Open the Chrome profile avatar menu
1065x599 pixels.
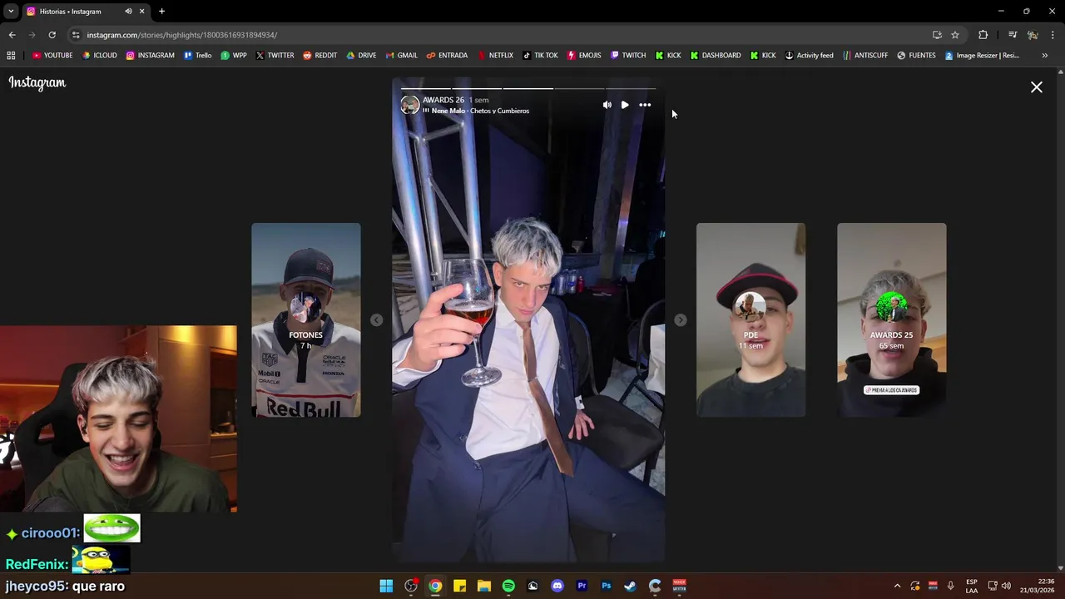coord(1033,35)
